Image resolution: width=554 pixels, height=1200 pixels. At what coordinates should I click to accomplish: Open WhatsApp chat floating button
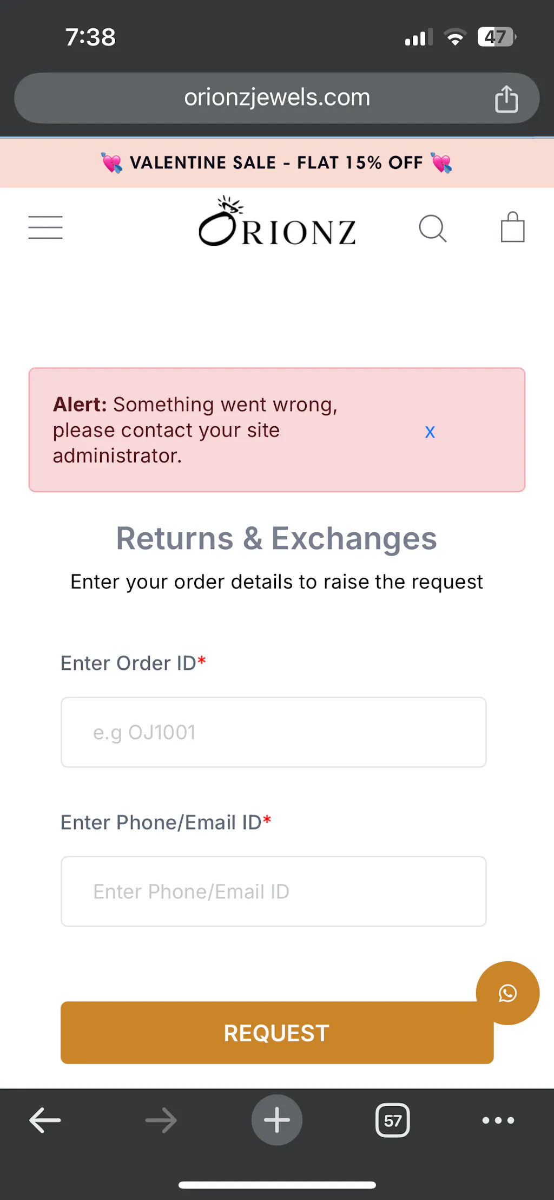507,993
